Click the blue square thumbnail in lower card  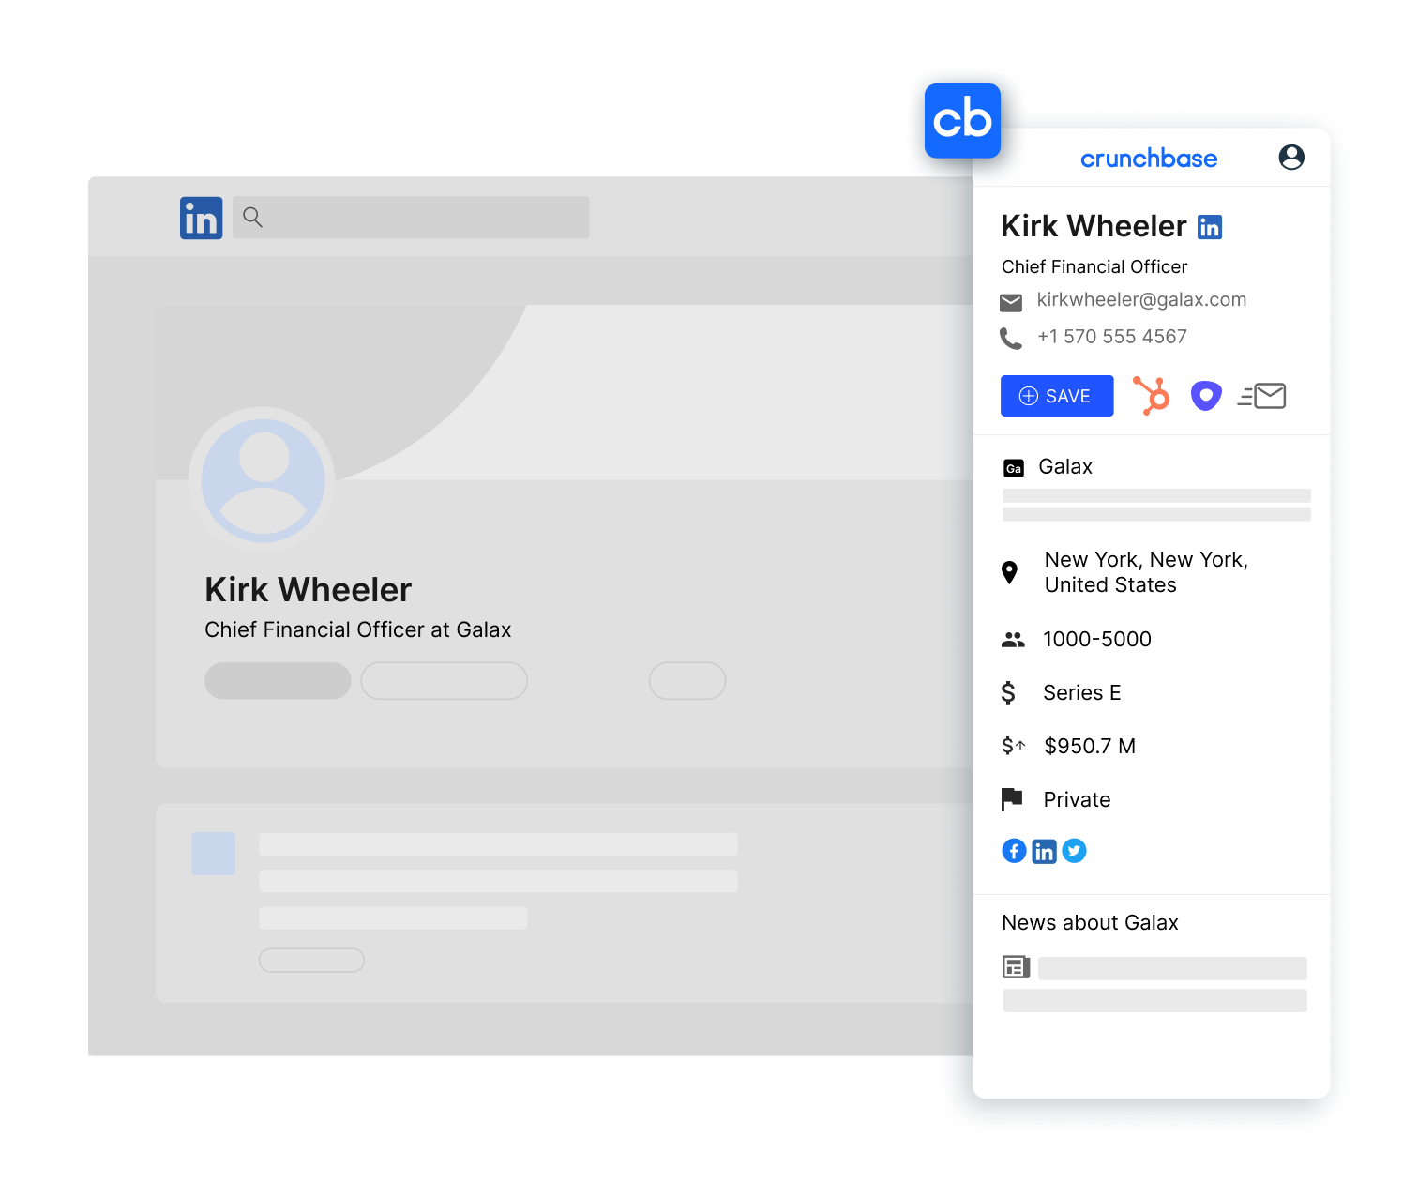tap(214, 854)
